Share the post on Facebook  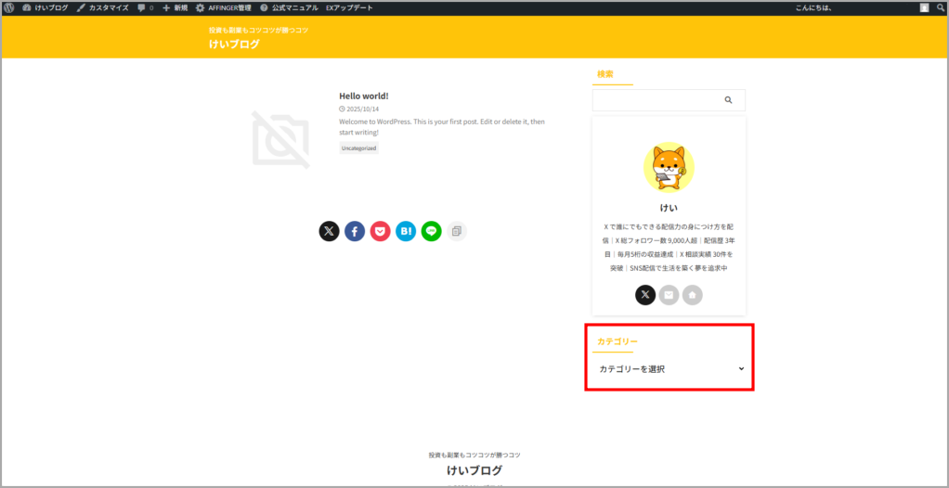click(355, 231)
